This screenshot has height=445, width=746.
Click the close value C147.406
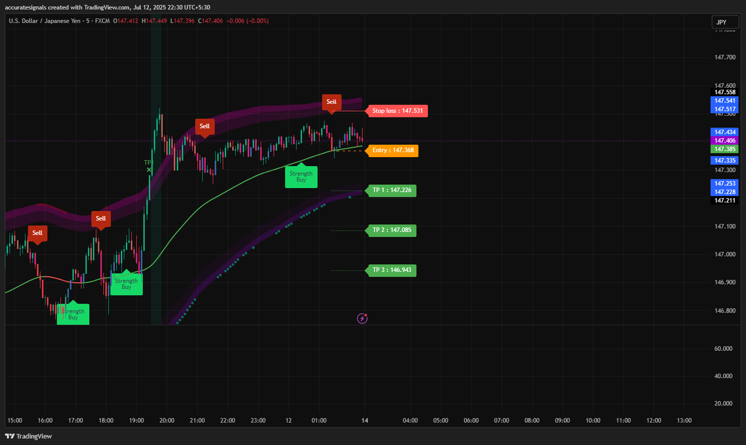click(x=210, y=21)
